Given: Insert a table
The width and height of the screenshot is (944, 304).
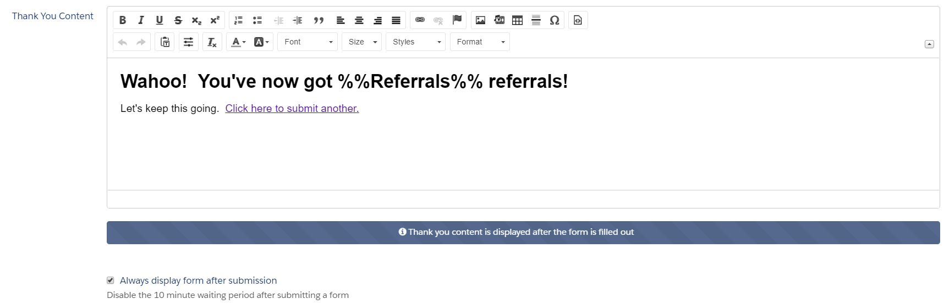Looking at the screenshot, I should click(518, 20).
